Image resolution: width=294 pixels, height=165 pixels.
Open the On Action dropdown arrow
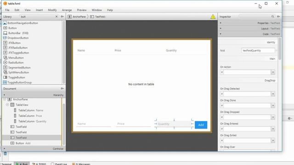(x=273, y=72)
